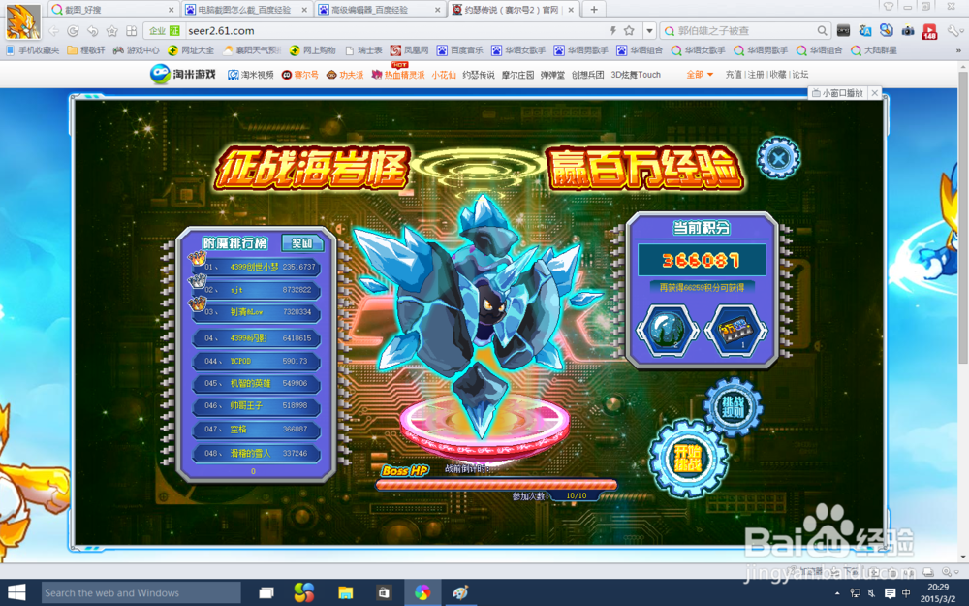The height and width of the screenshot is (606, 969).
Task: Switch to the 电脑截图怎么截_百度经验 tab
Action: click(x=246, y=10)
